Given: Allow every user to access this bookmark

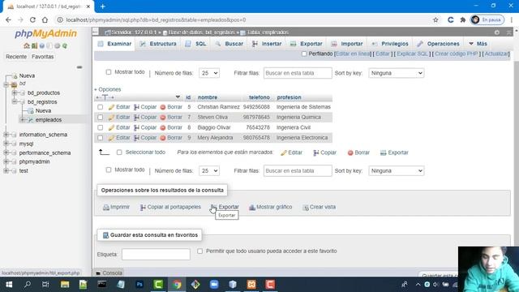Looking at the screenshot, I should [200, 251].
